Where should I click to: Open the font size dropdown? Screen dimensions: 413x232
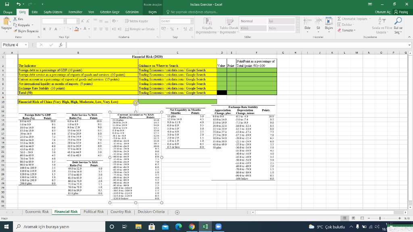pyautogui.click(x=77, y=21)
